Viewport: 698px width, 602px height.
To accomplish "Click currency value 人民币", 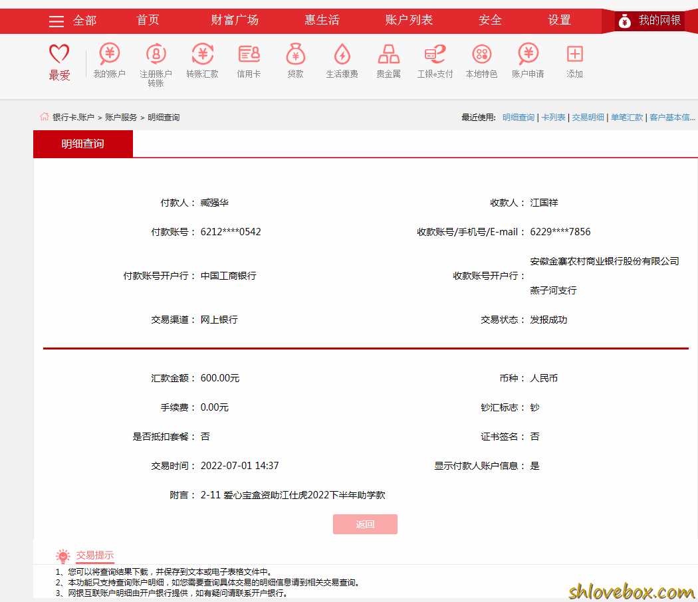I will click(x=544, y=378).
